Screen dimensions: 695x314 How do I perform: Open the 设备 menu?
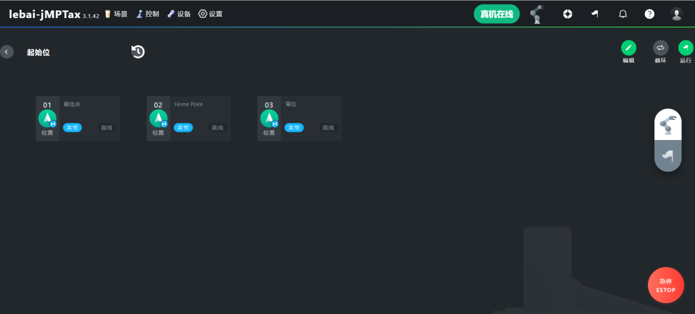point(179,14)
